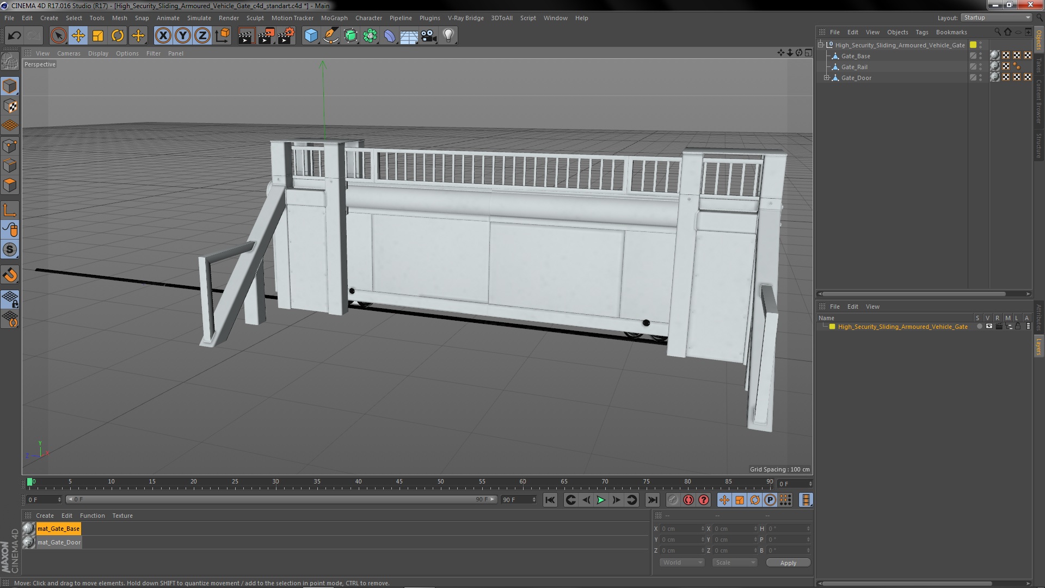Viewport: 1045px width, 588px height.
Task: Open the Layers side tab
Action: (x=1039, y=347)
